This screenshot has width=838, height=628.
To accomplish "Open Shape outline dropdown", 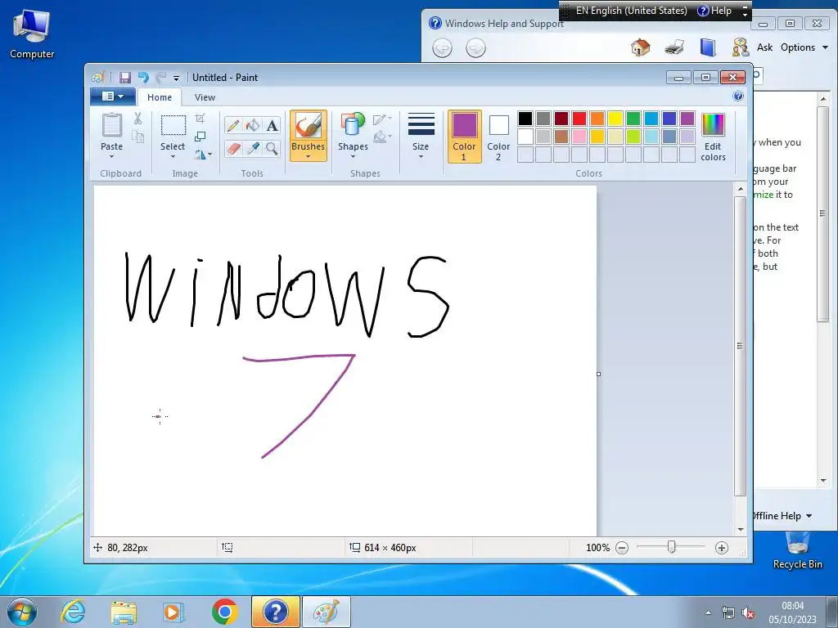I will [x=383, y=119].
